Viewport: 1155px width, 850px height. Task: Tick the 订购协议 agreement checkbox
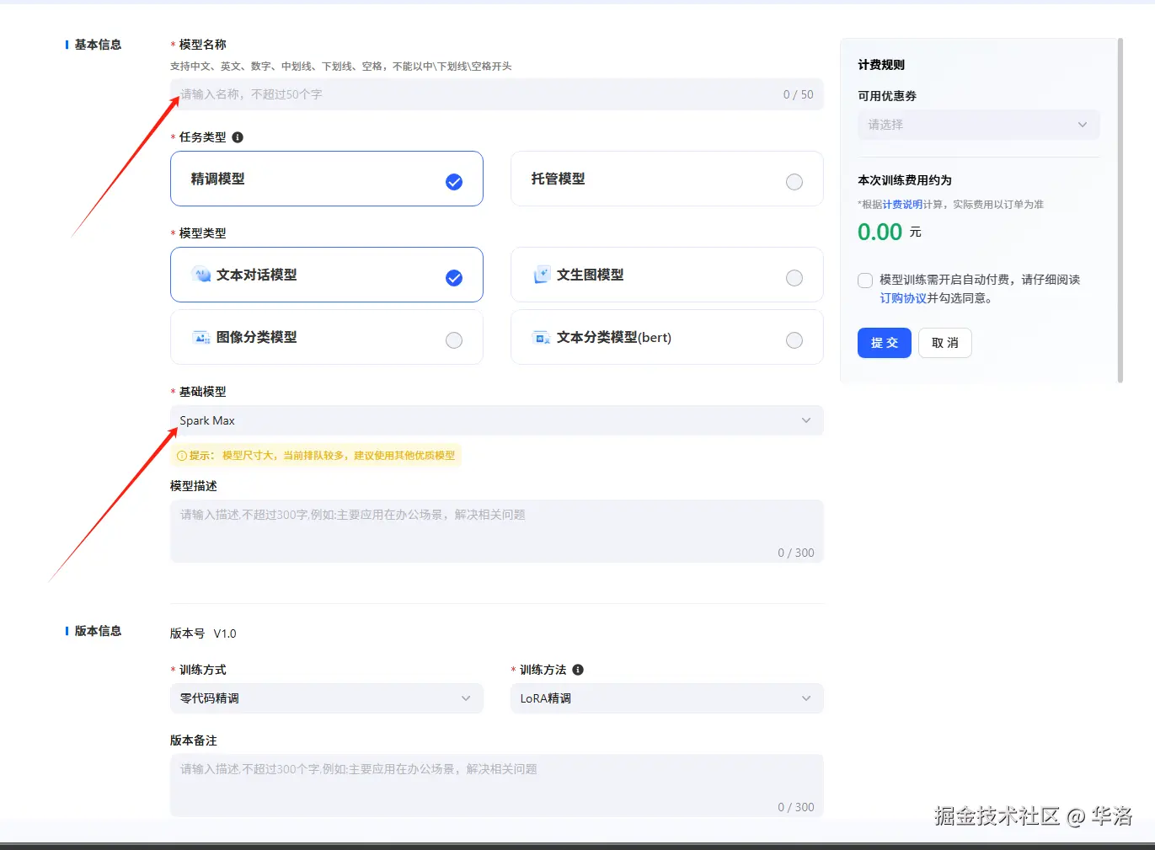[865, 281]
